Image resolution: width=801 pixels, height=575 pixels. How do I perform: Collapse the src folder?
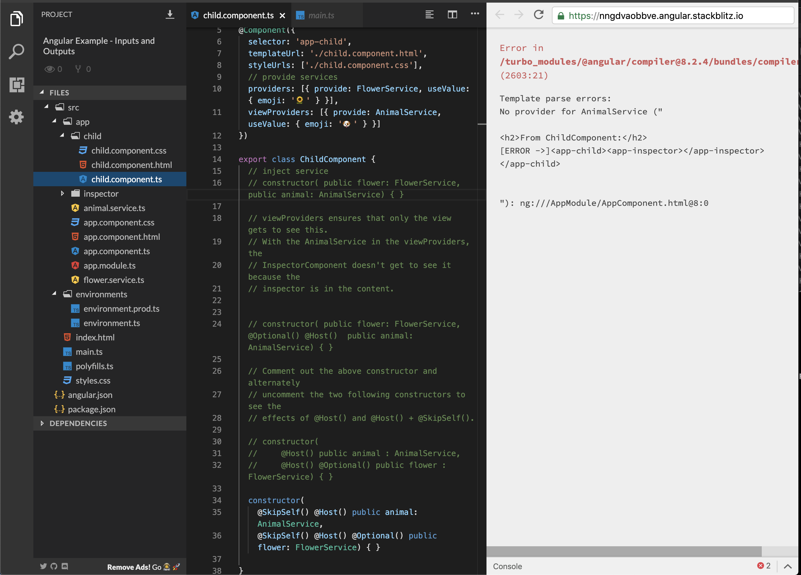point(46,107)
